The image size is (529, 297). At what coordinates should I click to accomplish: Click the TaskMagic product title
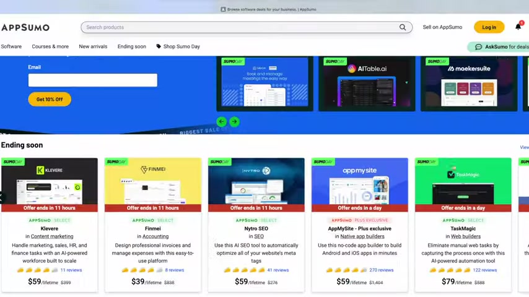tap(463, 228)
